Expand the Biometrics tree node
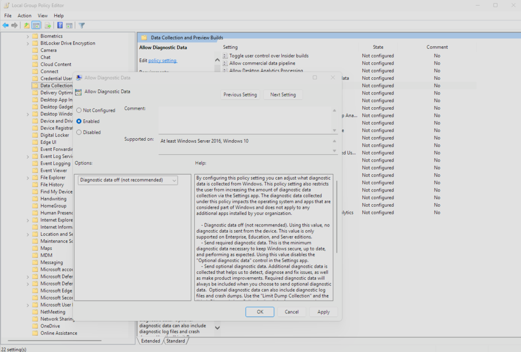This screenshot has height=352, width=521. [28, 36]
